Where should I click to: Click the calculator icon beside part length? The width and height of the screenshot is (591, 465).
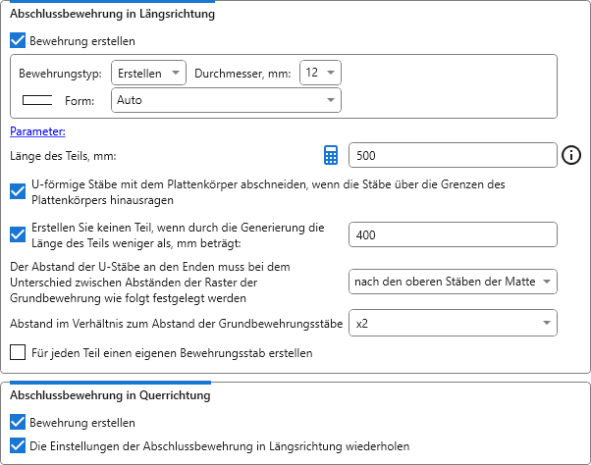click(331, 155)
